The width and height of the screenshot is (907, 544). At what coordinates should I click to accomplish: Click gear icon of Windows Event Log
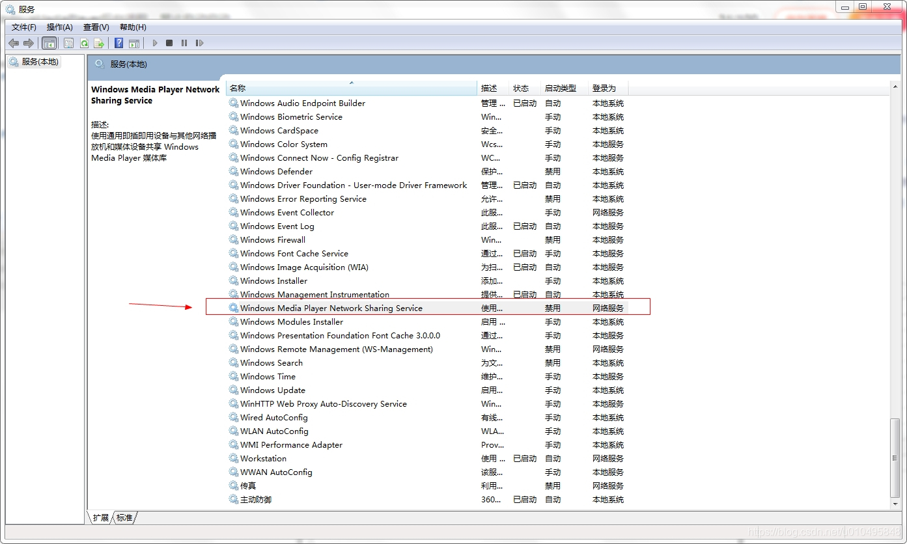pos(234,226)
